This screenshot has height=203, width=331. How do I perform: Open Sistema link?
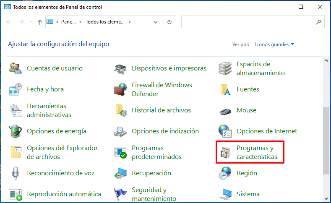248,194
